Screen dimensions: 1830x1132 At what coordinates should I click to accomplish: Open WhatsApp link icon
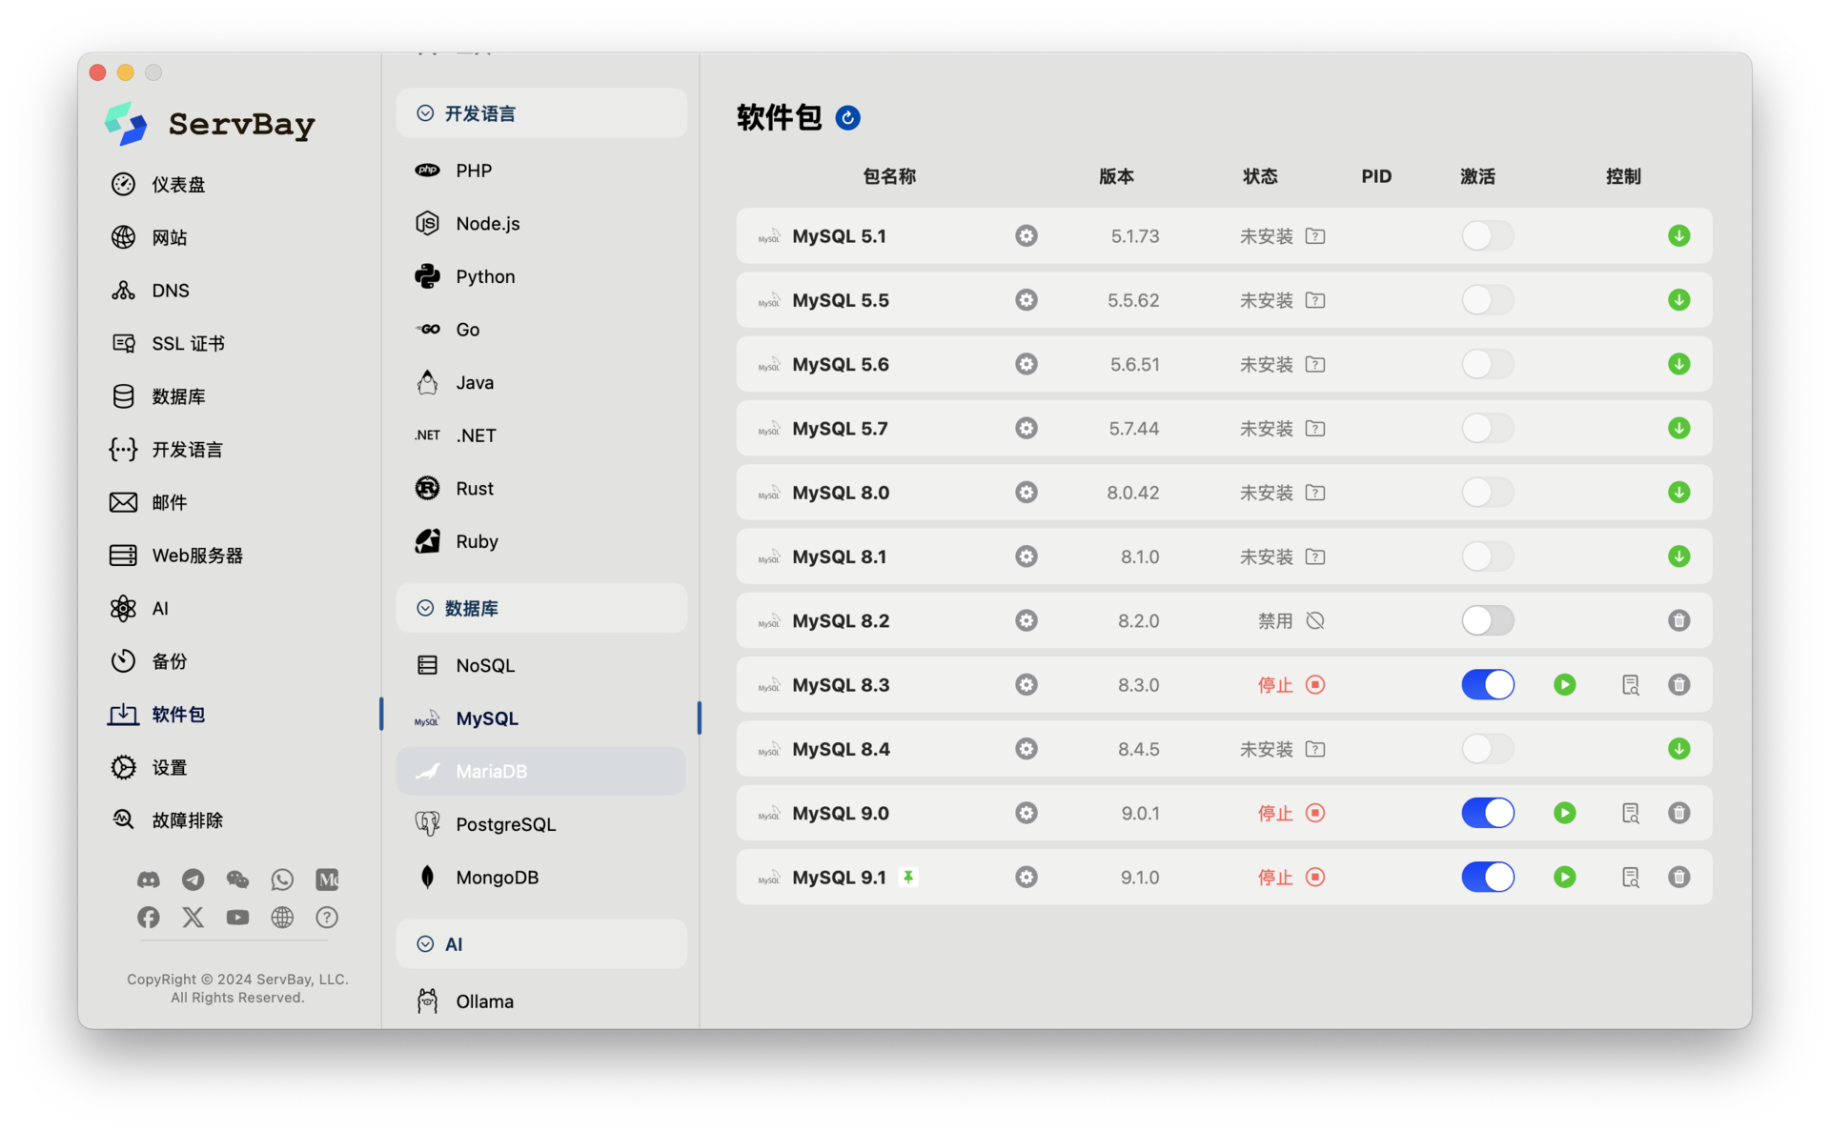pos(282,879)
